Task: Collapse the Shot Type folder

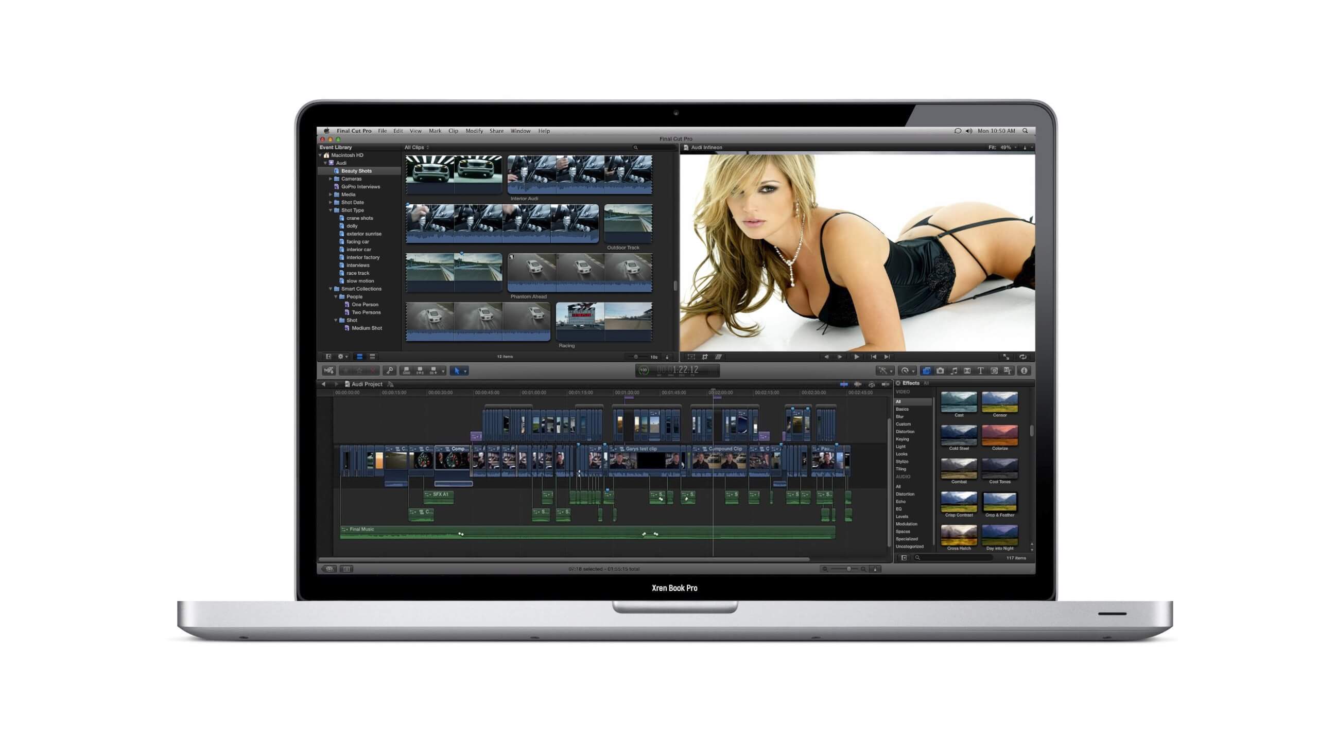Action: pyautogui.click(x=331, y=210)
